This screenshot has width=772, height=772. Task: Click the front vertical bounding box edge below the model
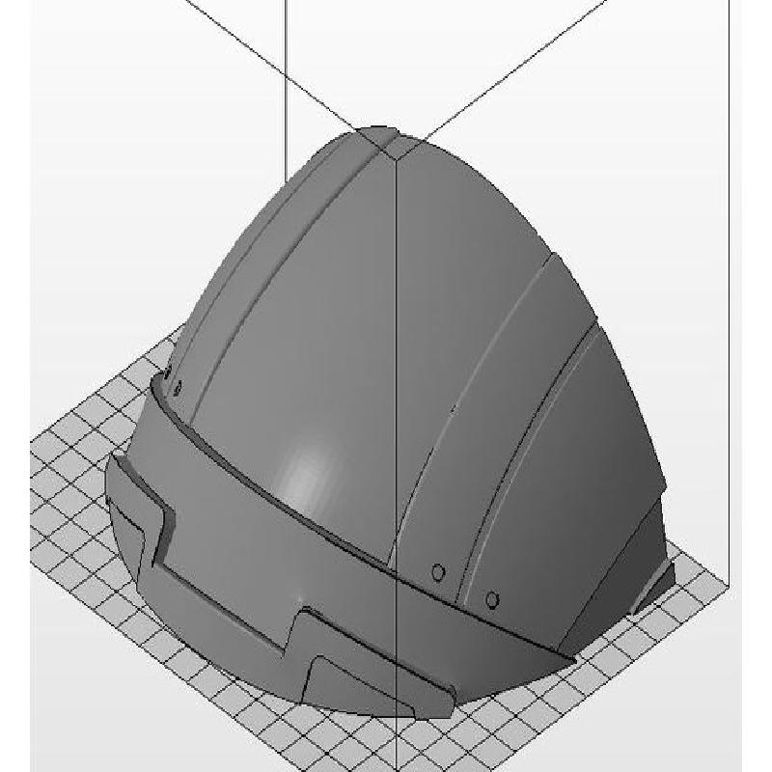(x=398, y=743)
